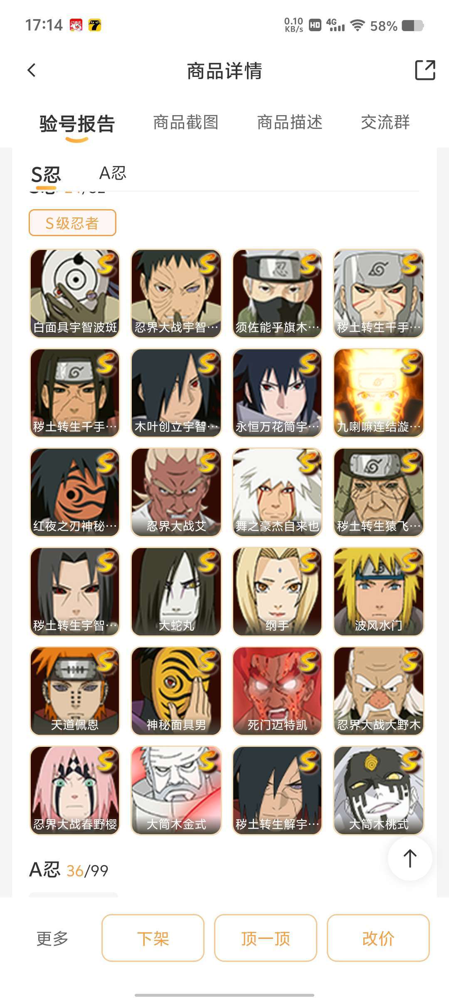Select the 大蛇丸 ninja avatar

pos(176,592)
